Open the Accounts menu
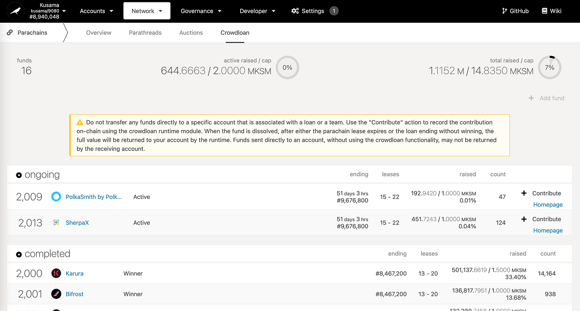580x311 pixels. pos(96,11)
